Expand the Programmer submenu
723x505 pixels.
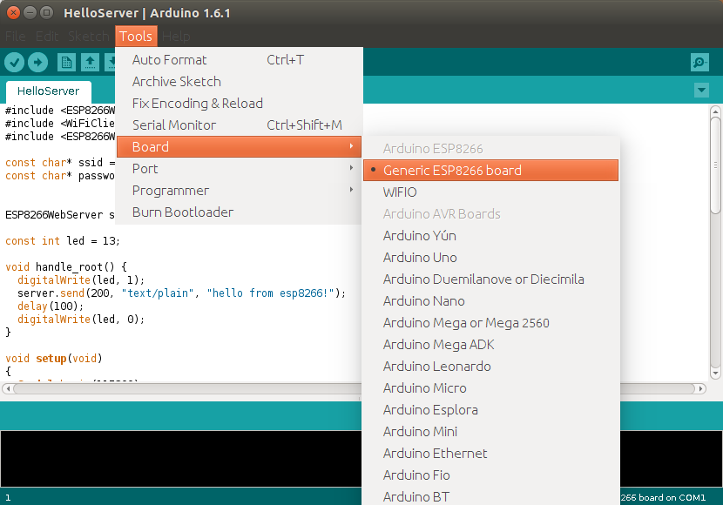point(239,191)
